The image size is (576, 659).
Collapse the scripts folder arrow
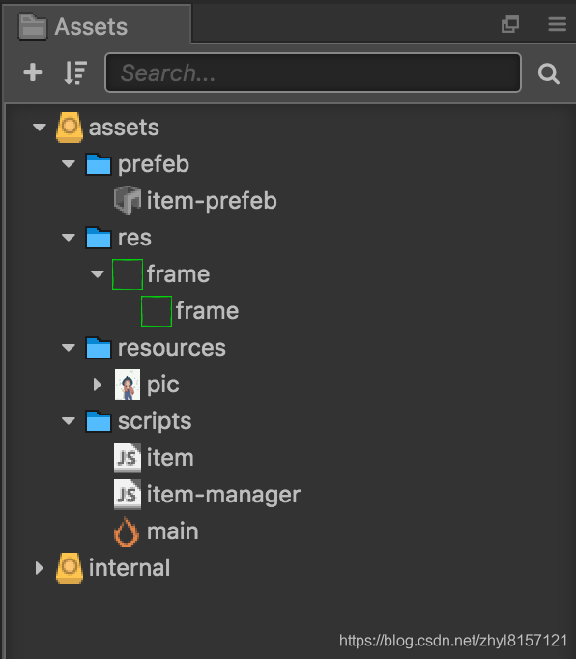(68, 421)
